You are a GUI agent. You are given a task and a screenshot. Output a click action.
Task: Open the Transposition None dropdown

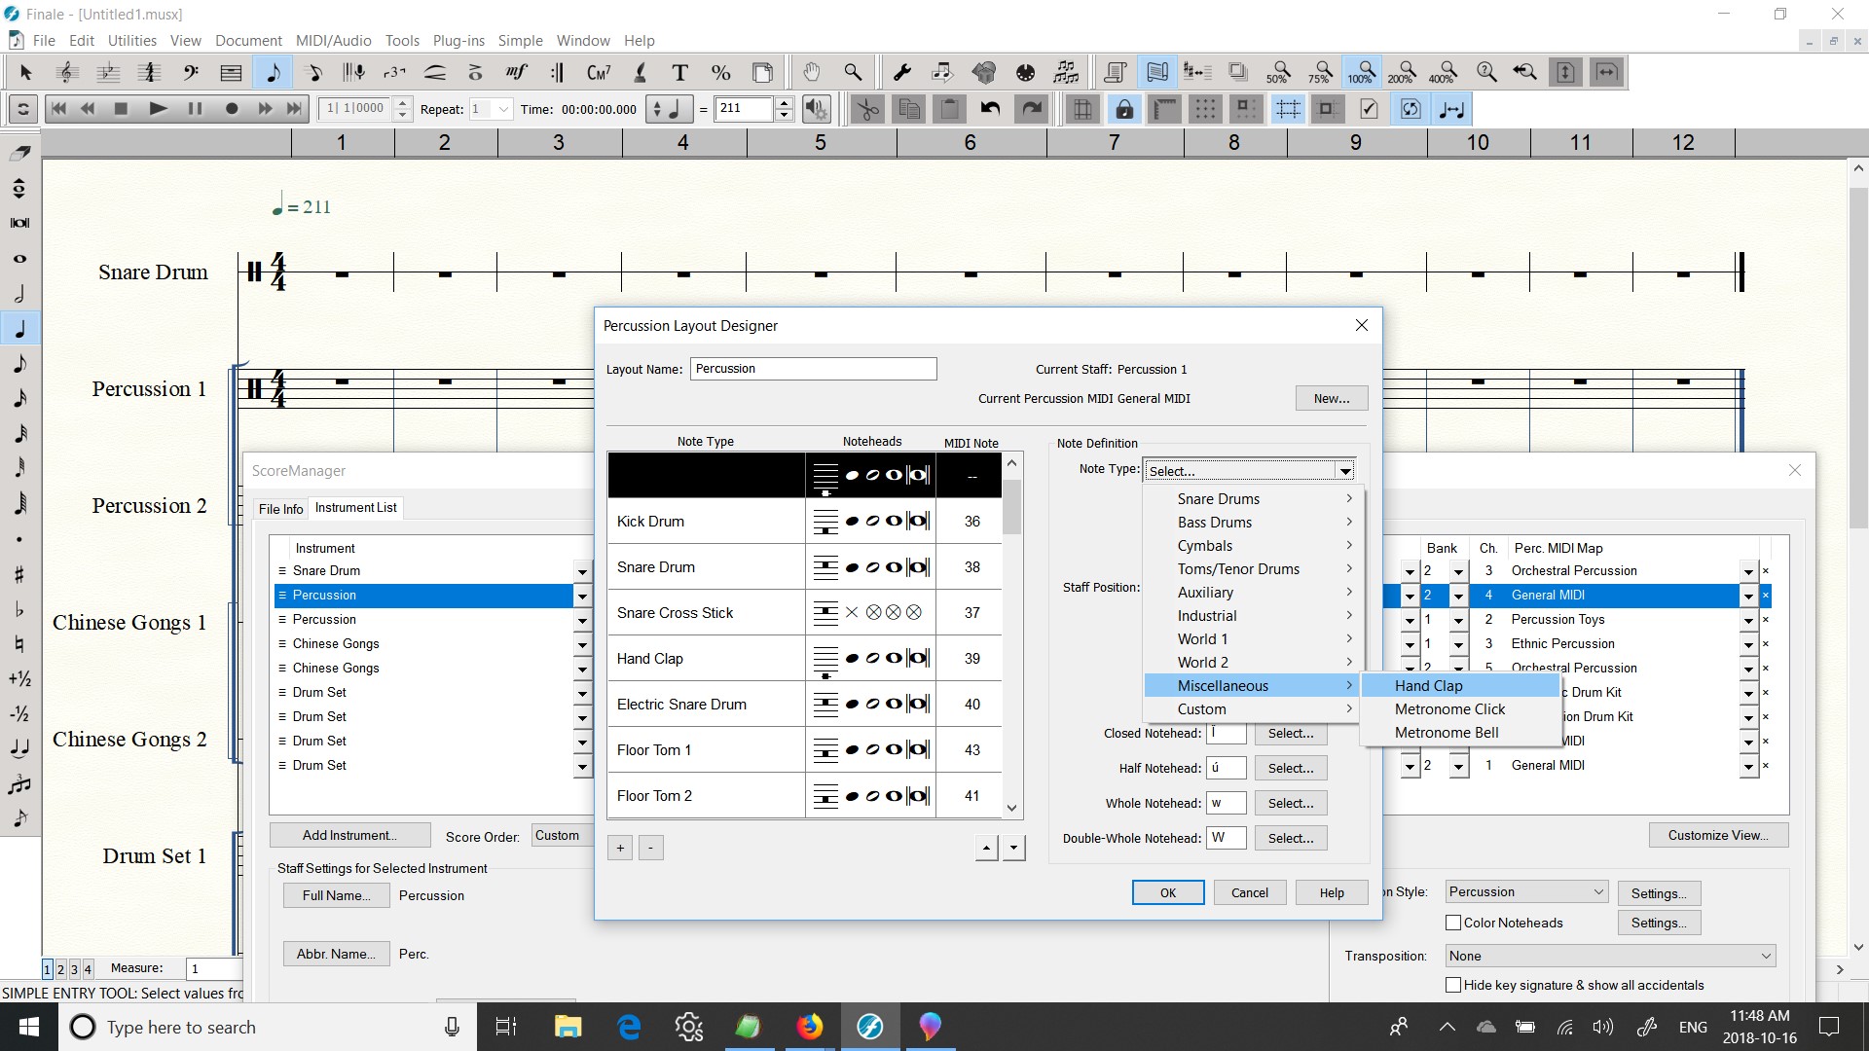(x=1610, y=956)
